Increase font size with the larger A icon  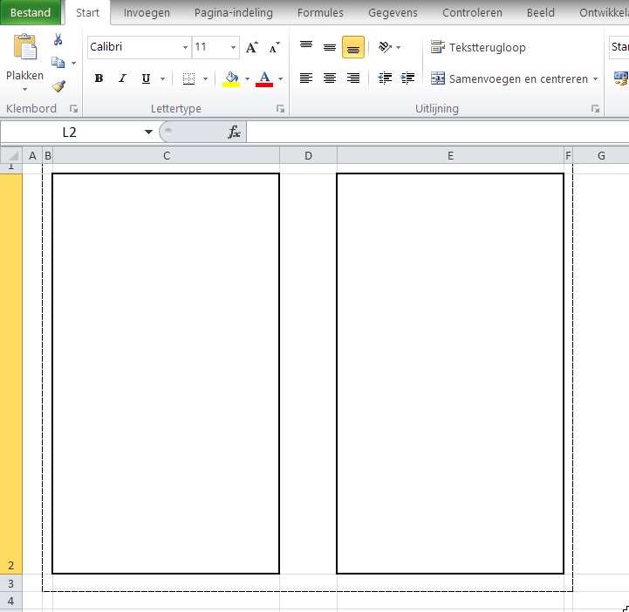[251, 47]
